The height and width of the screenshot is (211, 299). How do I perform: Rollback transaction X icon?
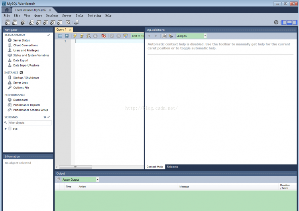click(x=119, y=36)
